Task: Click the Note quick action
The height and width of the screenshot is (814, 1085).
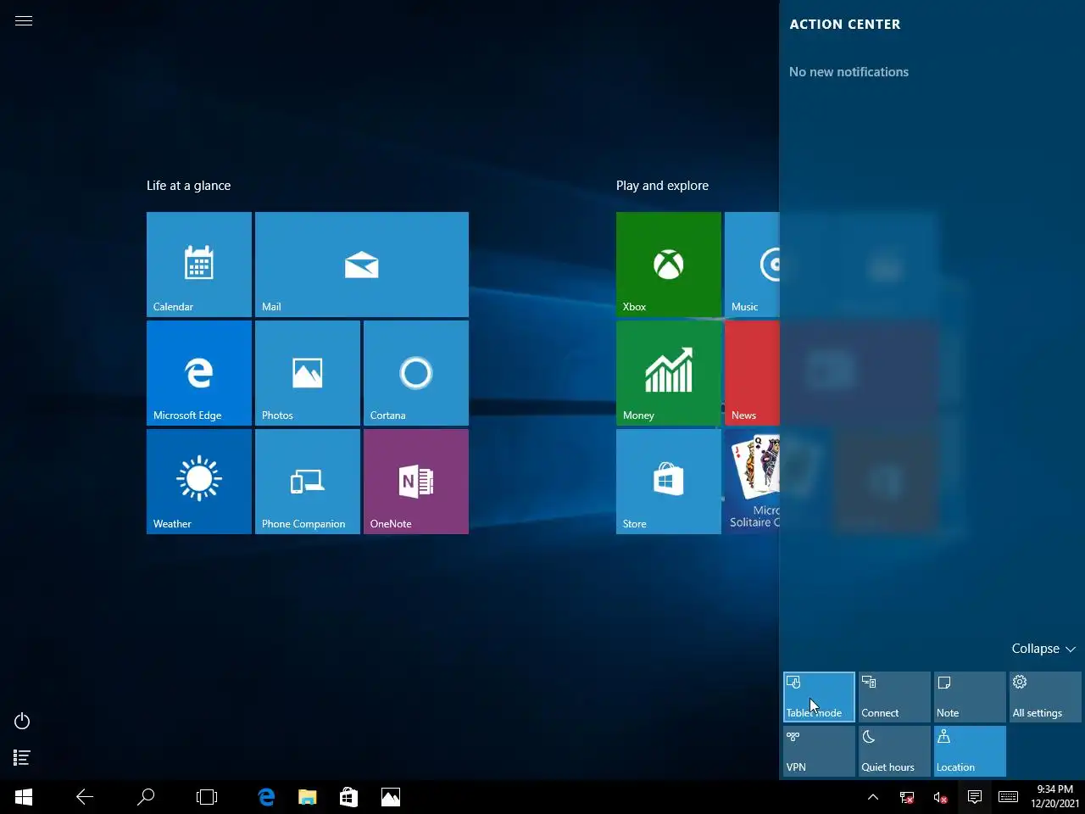Action: (970, 697)
